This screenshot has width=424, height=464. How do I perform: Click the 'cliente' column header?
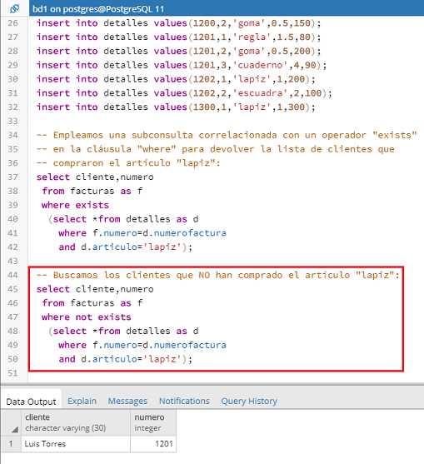(76, 422)
